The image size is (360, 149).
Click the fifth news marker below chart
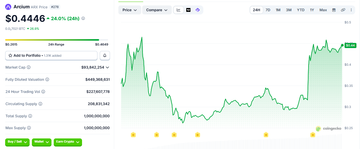266,135
